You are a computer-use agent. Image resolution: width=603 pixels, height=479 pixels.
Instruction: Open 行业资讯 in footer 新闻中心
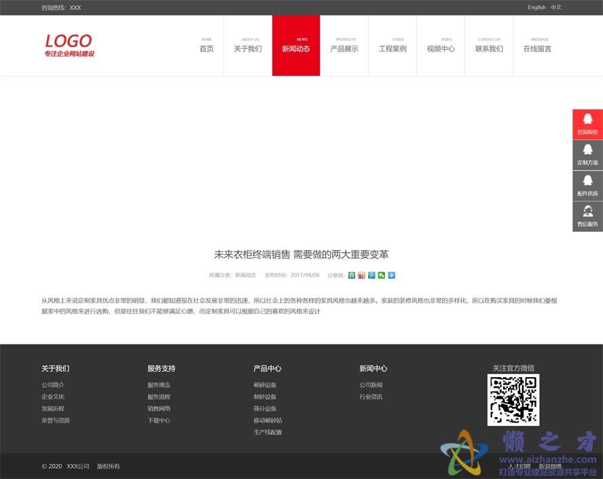[371, 397]
